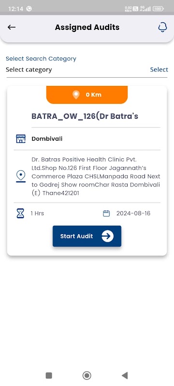Tap the back arrow icon
Screen dimensions: 174x386
(x=12, y=27)
